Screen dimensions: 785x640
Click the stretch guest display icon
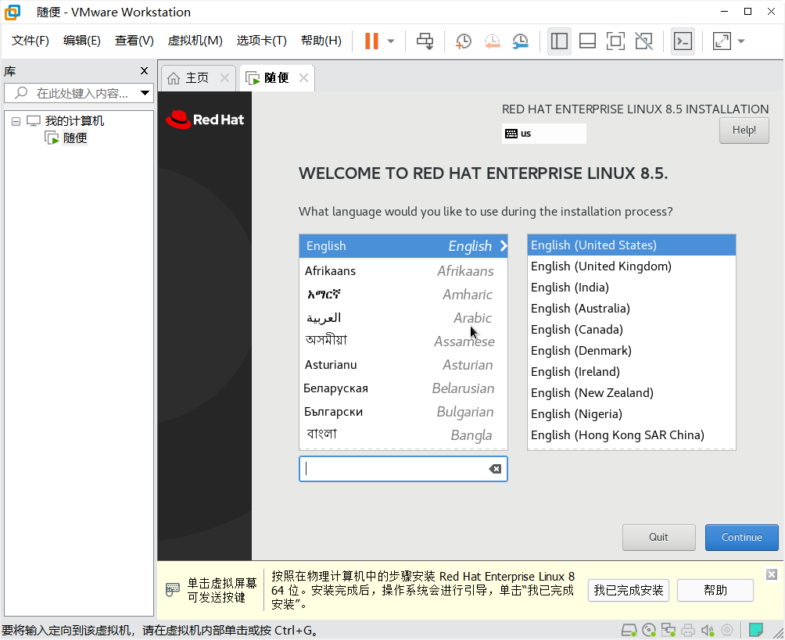pos(722,41)
